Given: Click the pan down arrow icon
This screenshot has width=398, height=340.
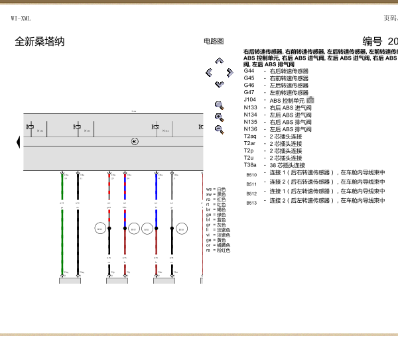Looking at the screenshot, I should [220, 84].
